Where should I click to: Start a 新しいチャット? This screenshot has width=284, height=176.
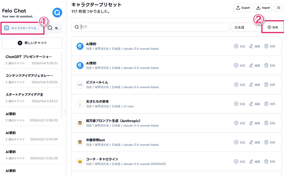(32, 43)
